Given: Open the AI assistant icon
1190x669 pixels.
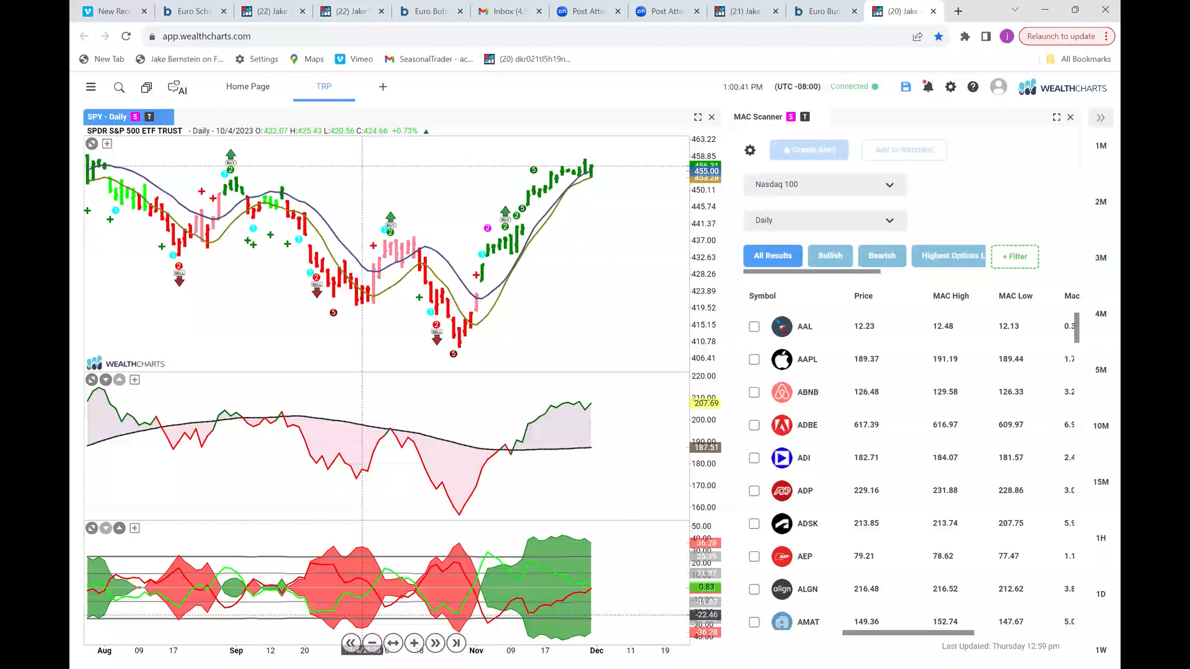Looking at the screenshot, I should click(x=177, y=87).
